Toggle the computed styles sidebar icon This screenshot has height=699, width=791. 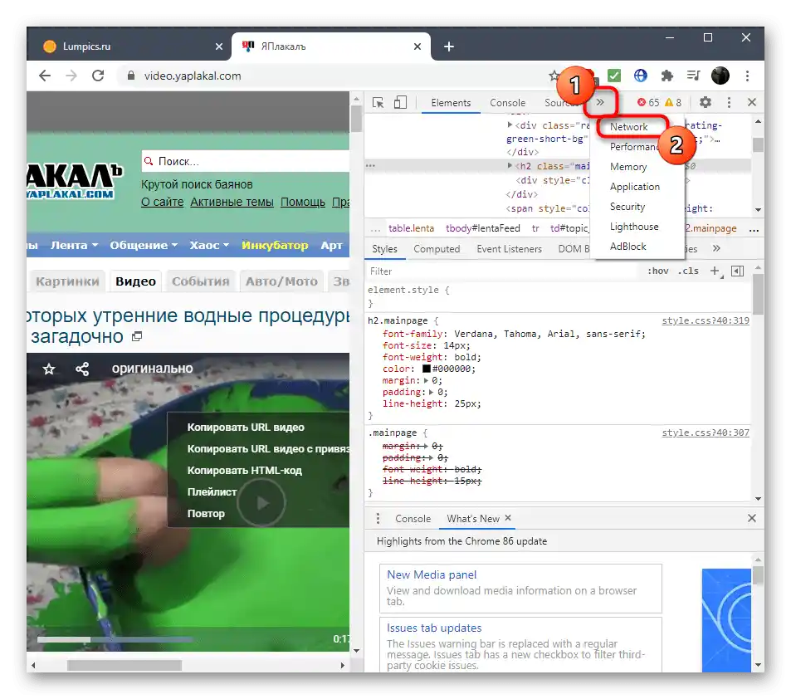[738, 271]
